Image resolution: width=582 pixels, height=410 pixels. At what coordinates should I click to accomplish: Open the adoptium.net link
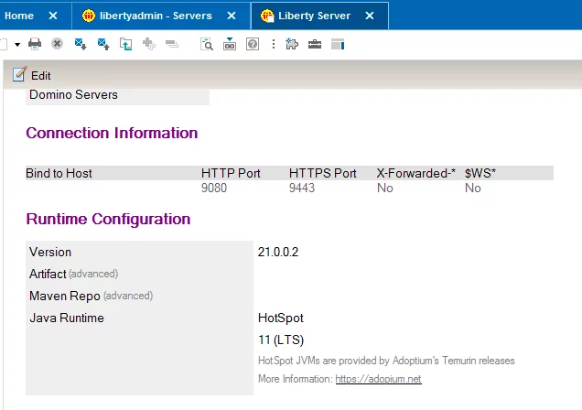tap(378, 379)
